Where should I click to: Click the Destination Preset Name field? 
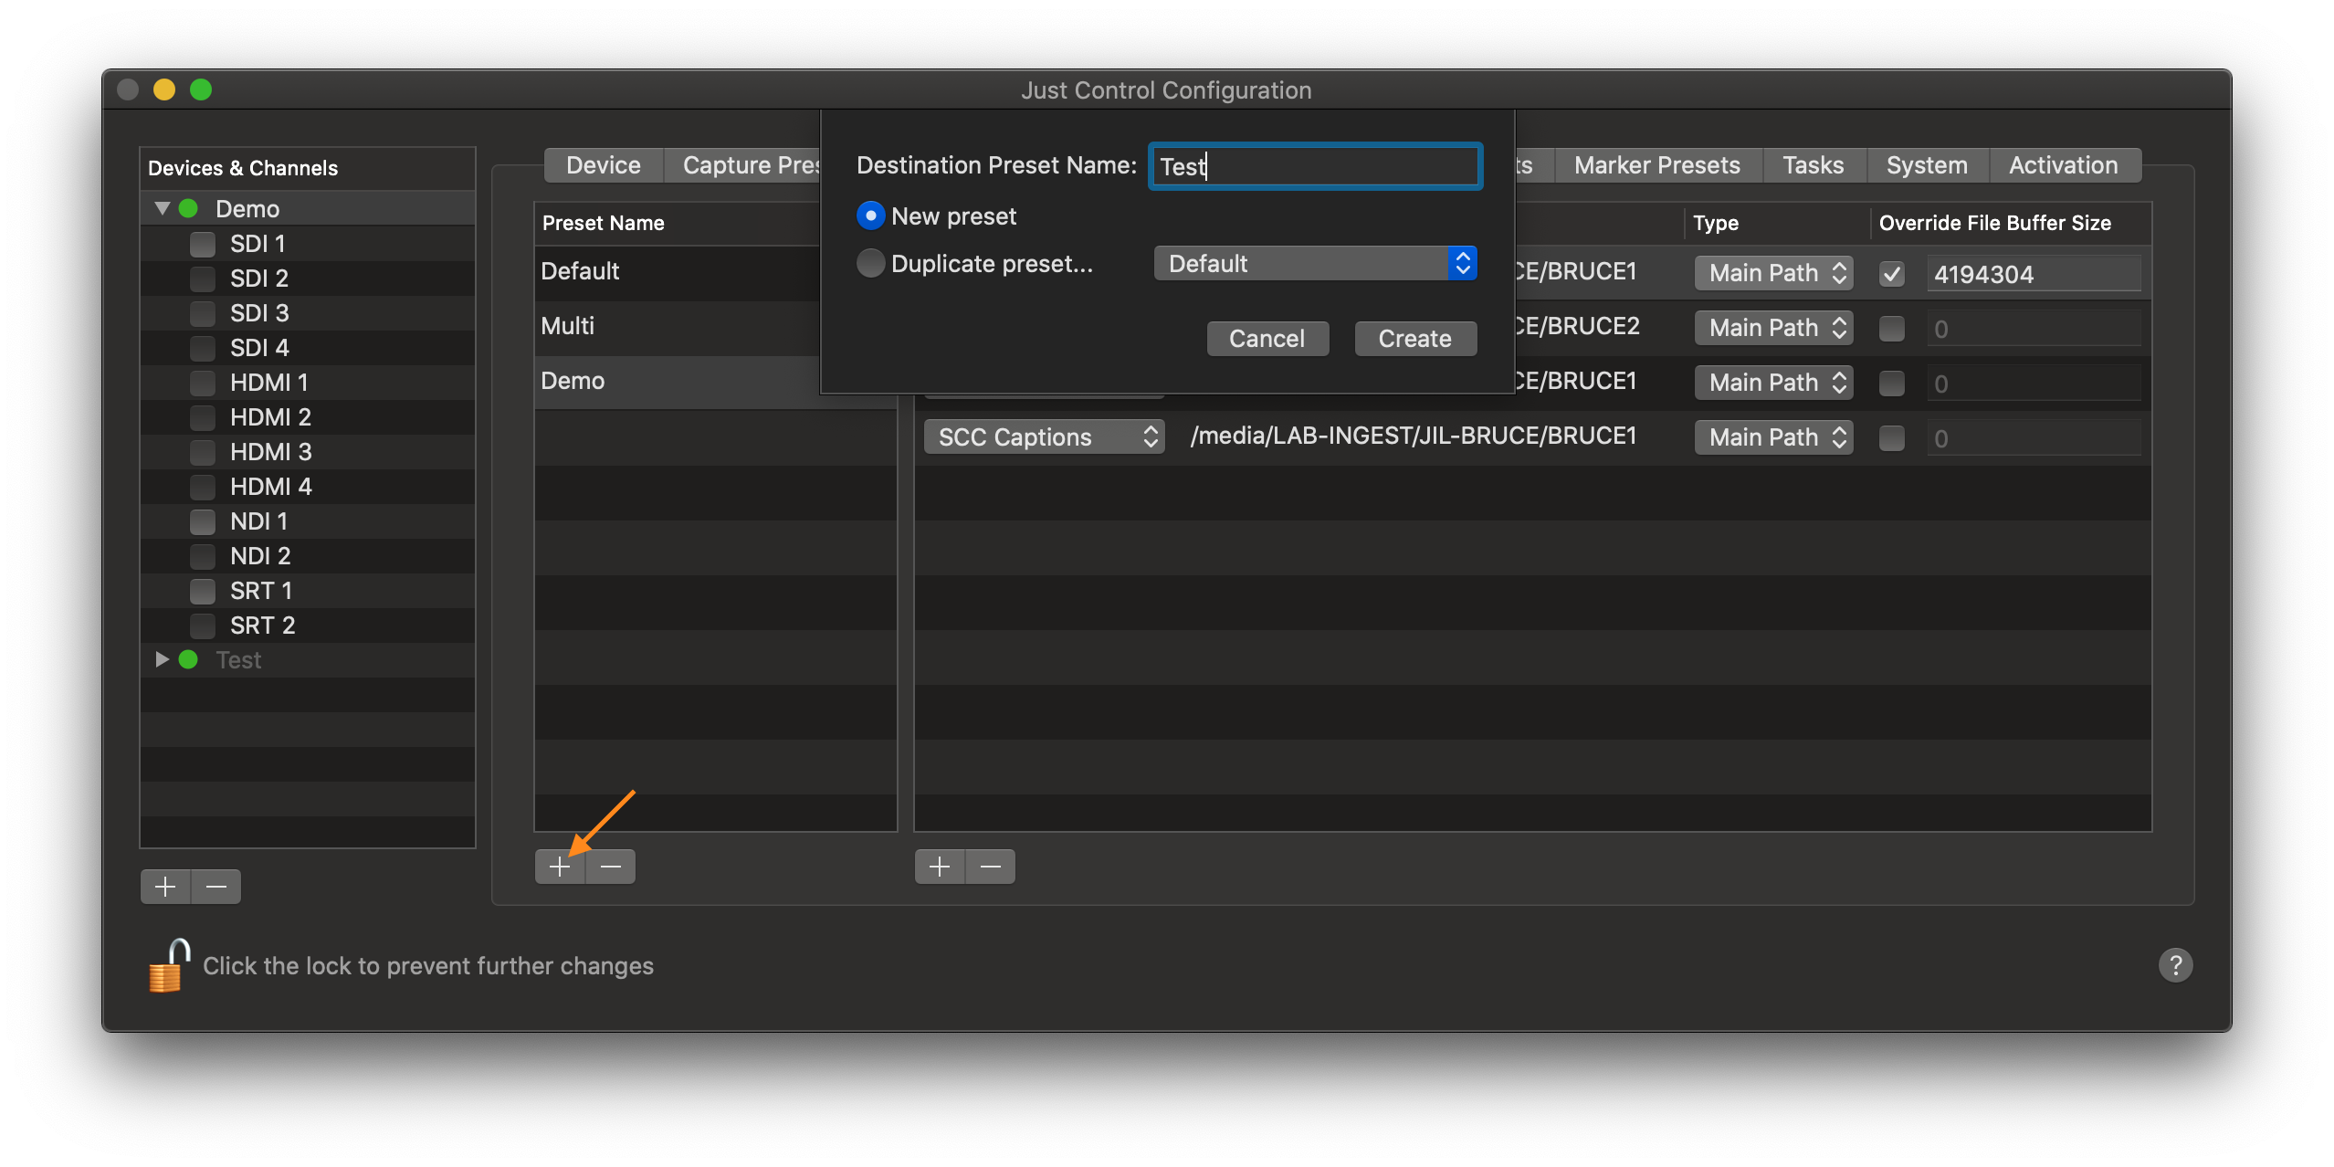coord(1315,166)
